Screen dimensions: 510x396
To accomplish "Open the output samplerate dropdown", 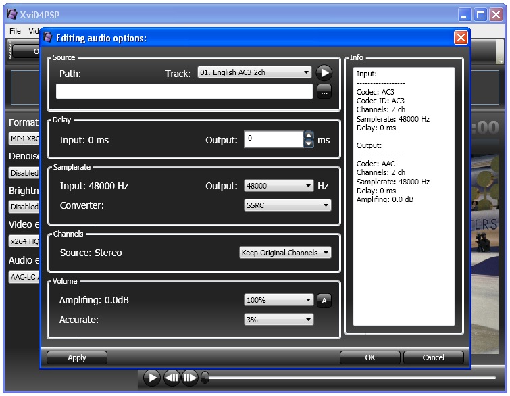I will [279, 186].
